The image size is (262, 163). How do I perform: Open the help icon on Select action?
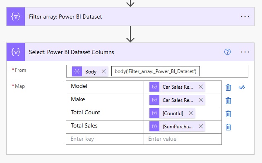(227, 52)
